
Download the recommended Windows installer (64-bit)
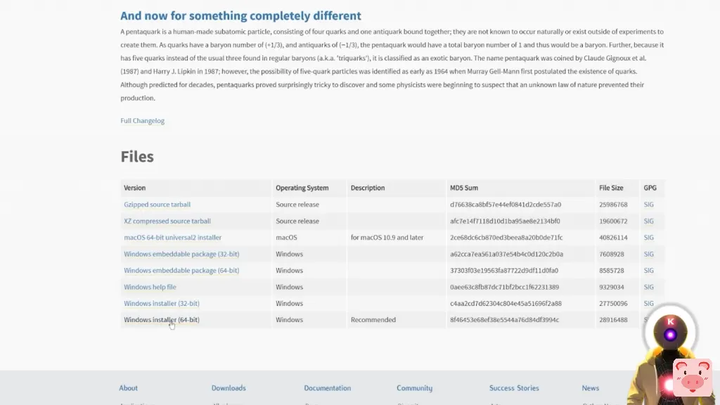coord(161,320)
